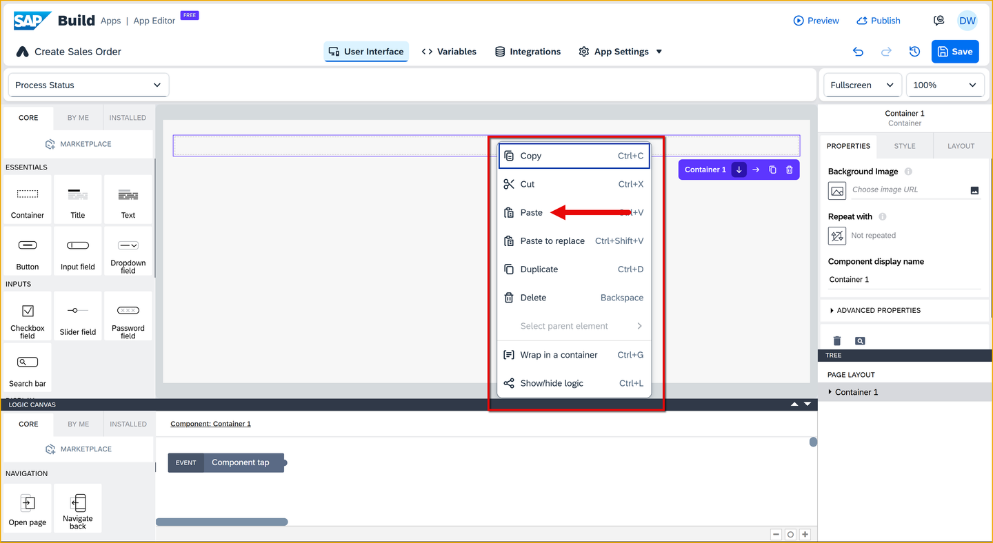Pick the Dropdown field component

click(128, 251)
